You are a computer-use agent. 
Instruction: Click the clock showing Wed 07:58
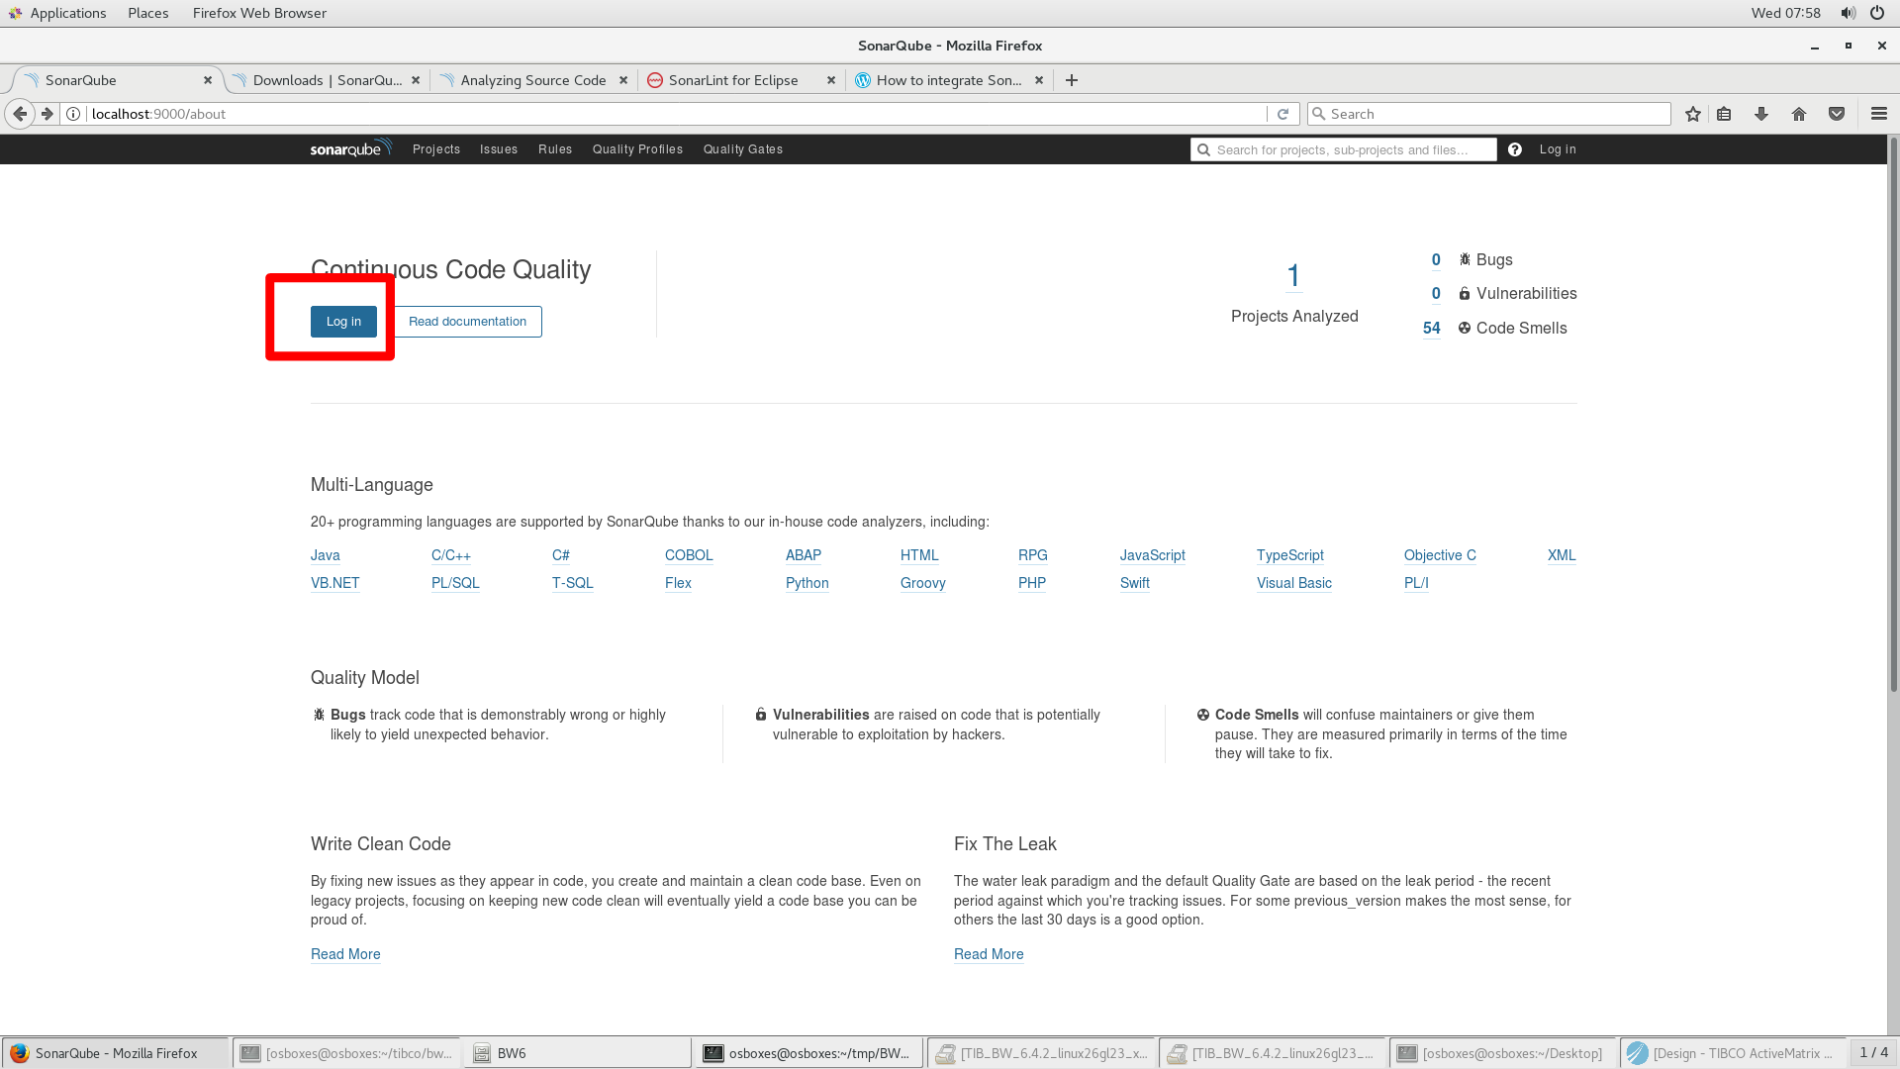1786,13
